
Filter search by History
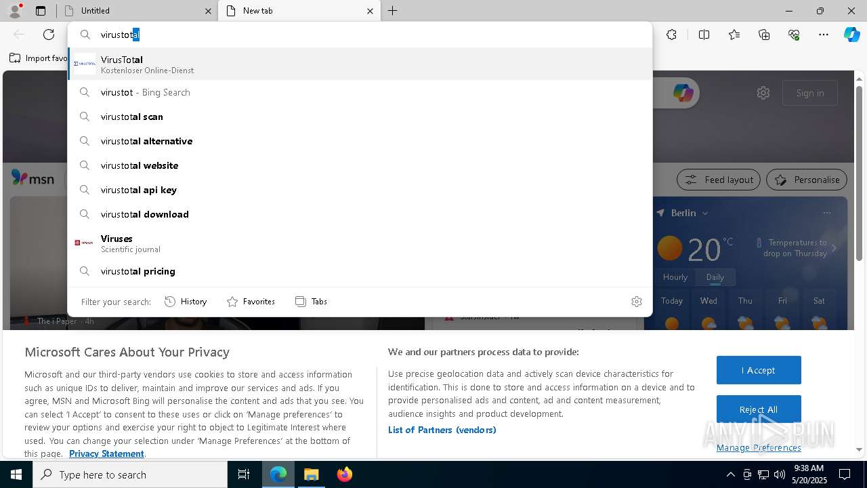click(186, 302)
